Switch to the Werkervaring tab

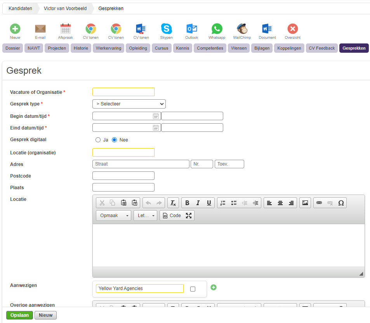pos(109,48)
